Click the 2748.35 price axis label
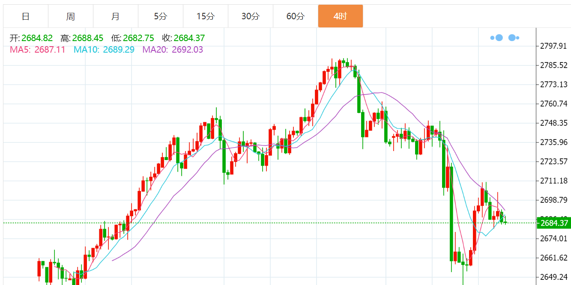The height and width of the screenshot is (285, 571). click(555, 123)
